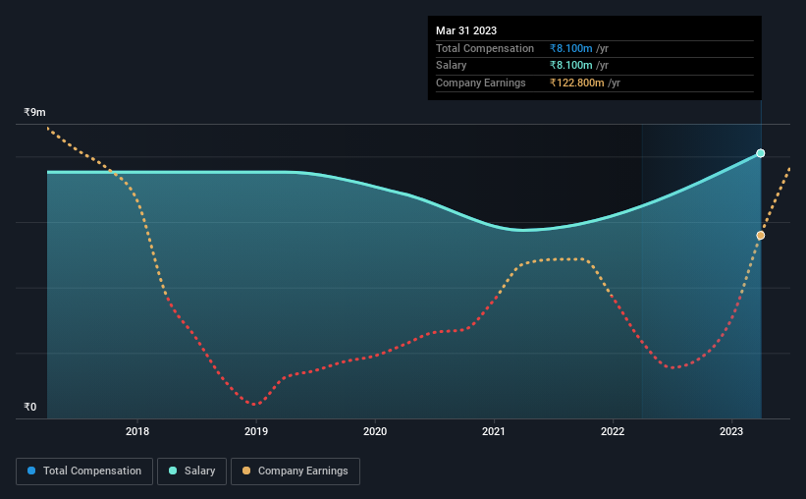The height and width of the screenshot is (499, 806).
Task: Click the ₹0 y-axis label
Action: (30, 407)
